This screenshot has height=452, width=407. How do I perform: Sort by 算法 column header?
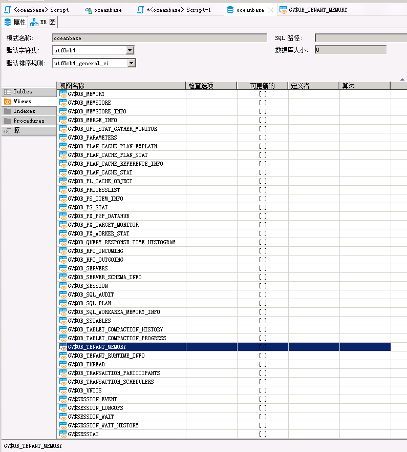click(x=365, y=86)
